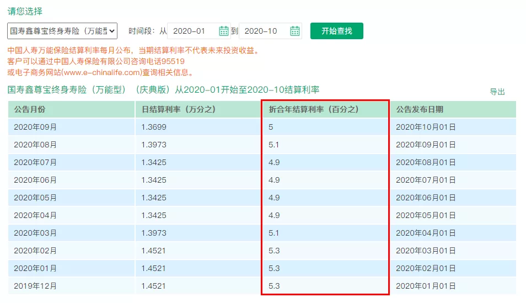Viewport: 526px width, 303px height.
Task: Expand the 国寿鑫尊宝终身寿险 product dropdown
Action: 62,31
